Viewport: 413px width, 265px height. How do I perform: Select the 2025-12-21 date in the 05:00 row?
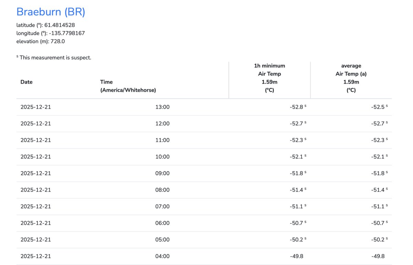[x=36, y=240]
